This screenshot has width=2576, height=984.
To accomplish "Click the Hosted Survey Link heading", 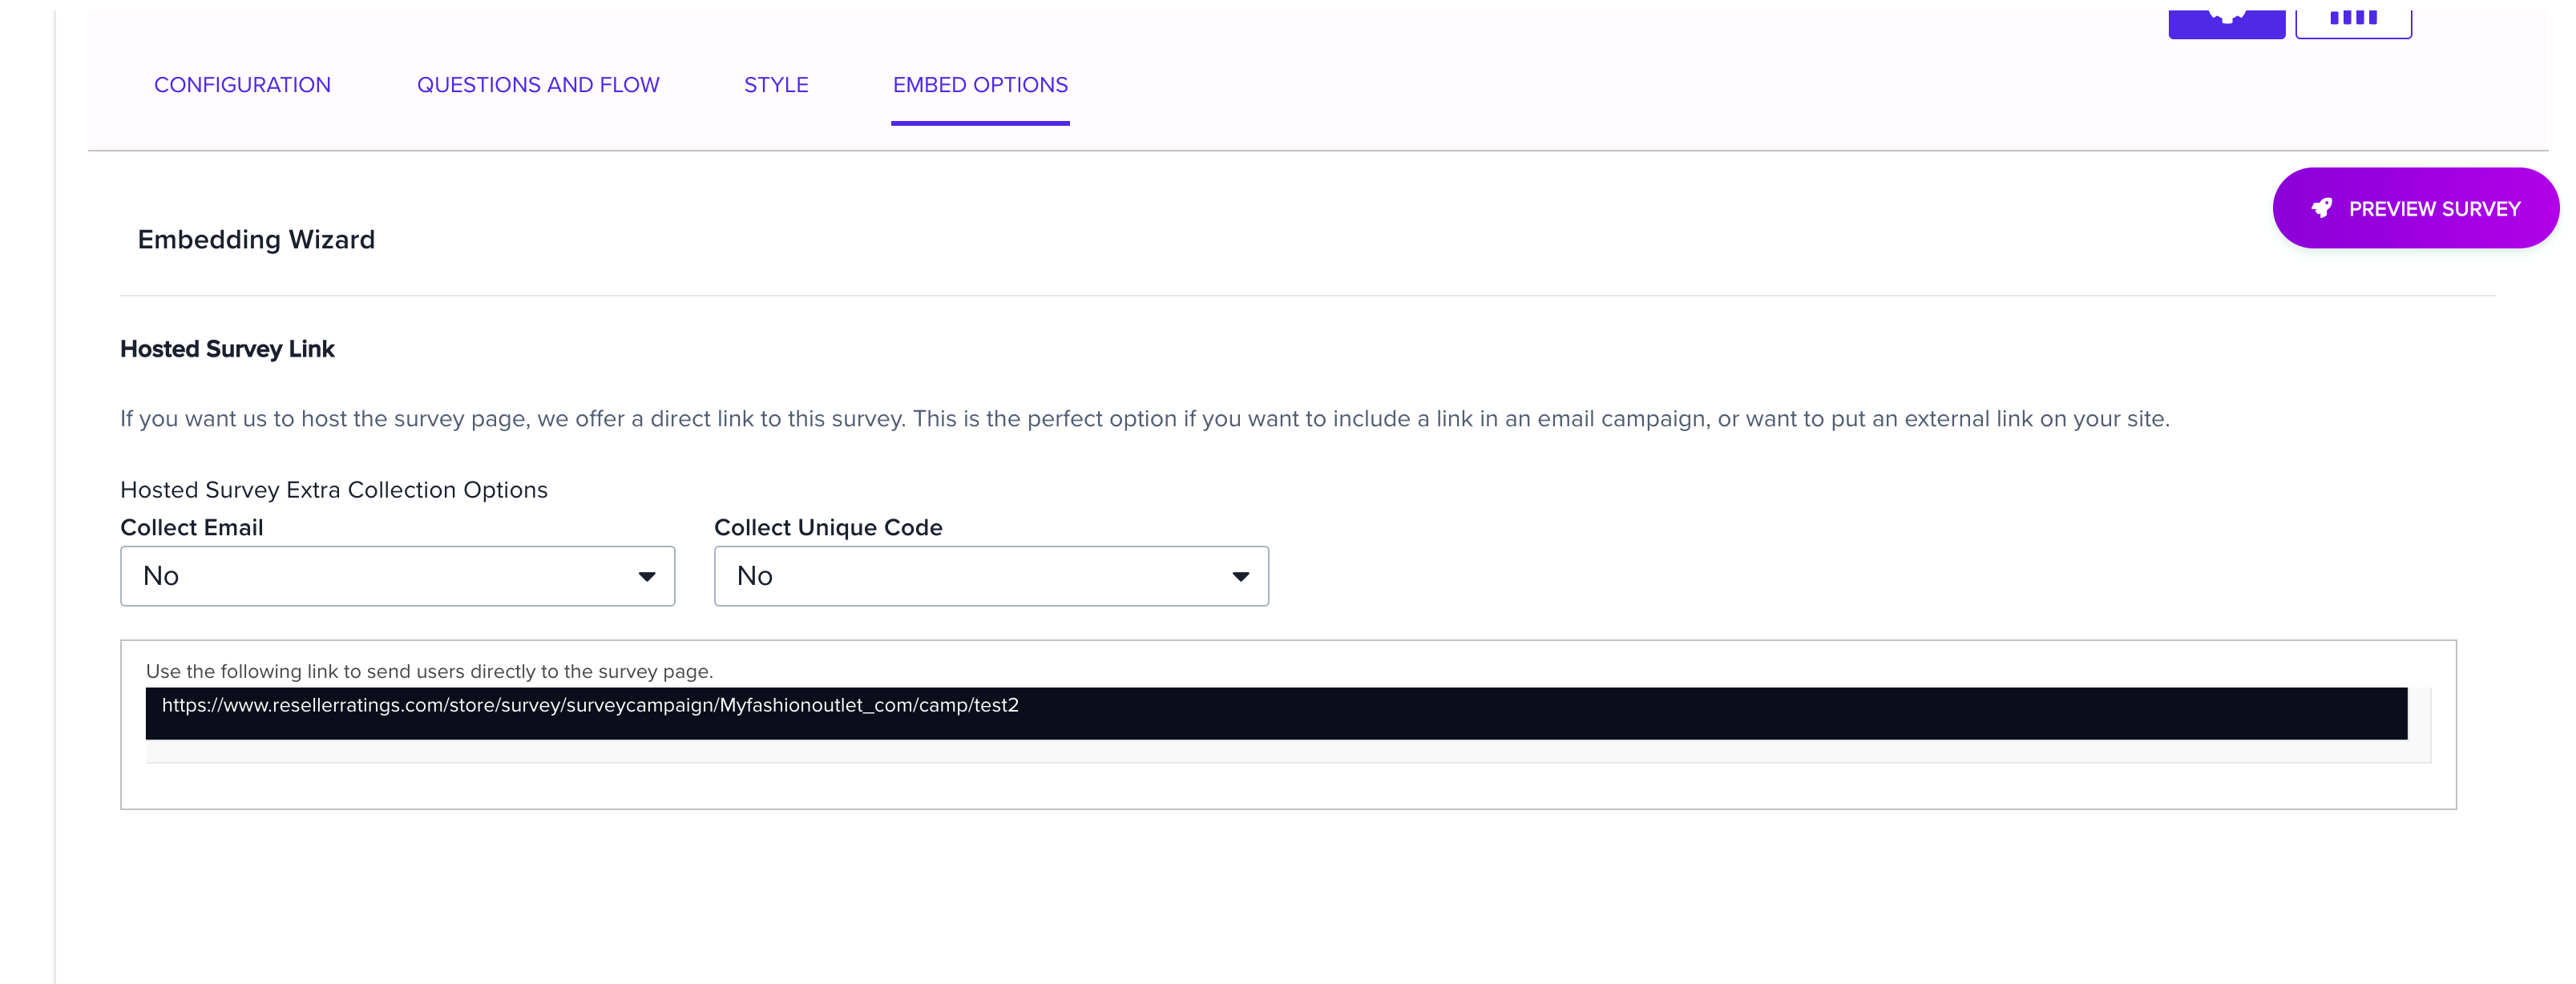I will [227, 348].
